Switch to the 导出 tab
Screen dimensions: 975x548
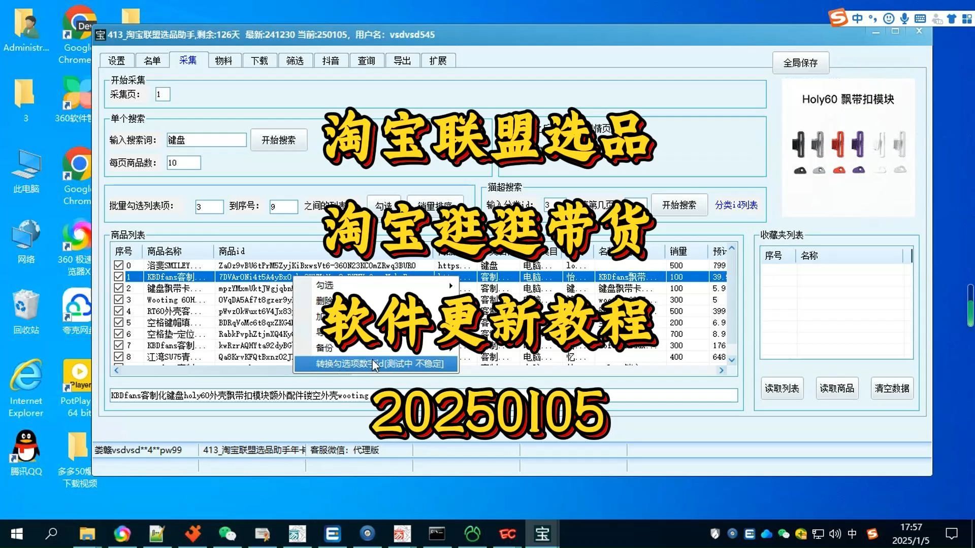coord(402,60)
